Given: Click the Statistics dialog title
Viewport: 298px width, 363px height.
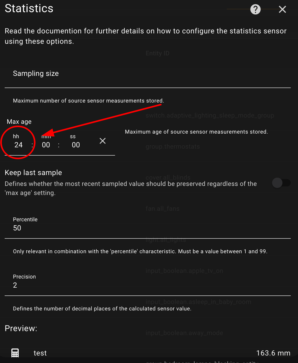Looking at the screenshot, I should point(29,8).
